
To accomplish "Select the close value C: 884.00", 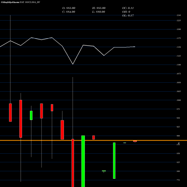I will [x=69, y=12].
